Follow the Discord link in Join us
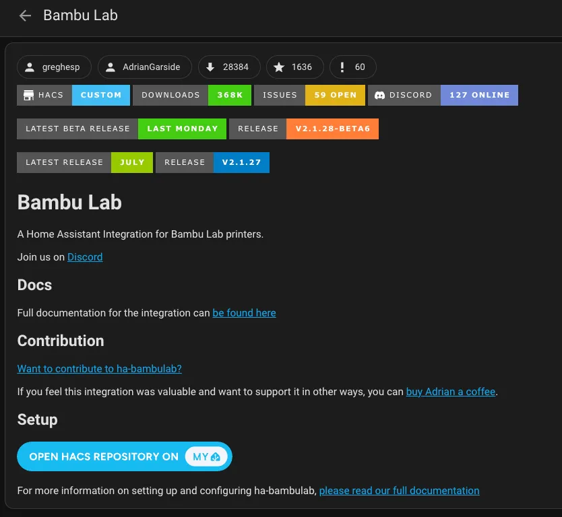Image resolution: width=562 pixels, height=517 pixels. pos(85,257)
